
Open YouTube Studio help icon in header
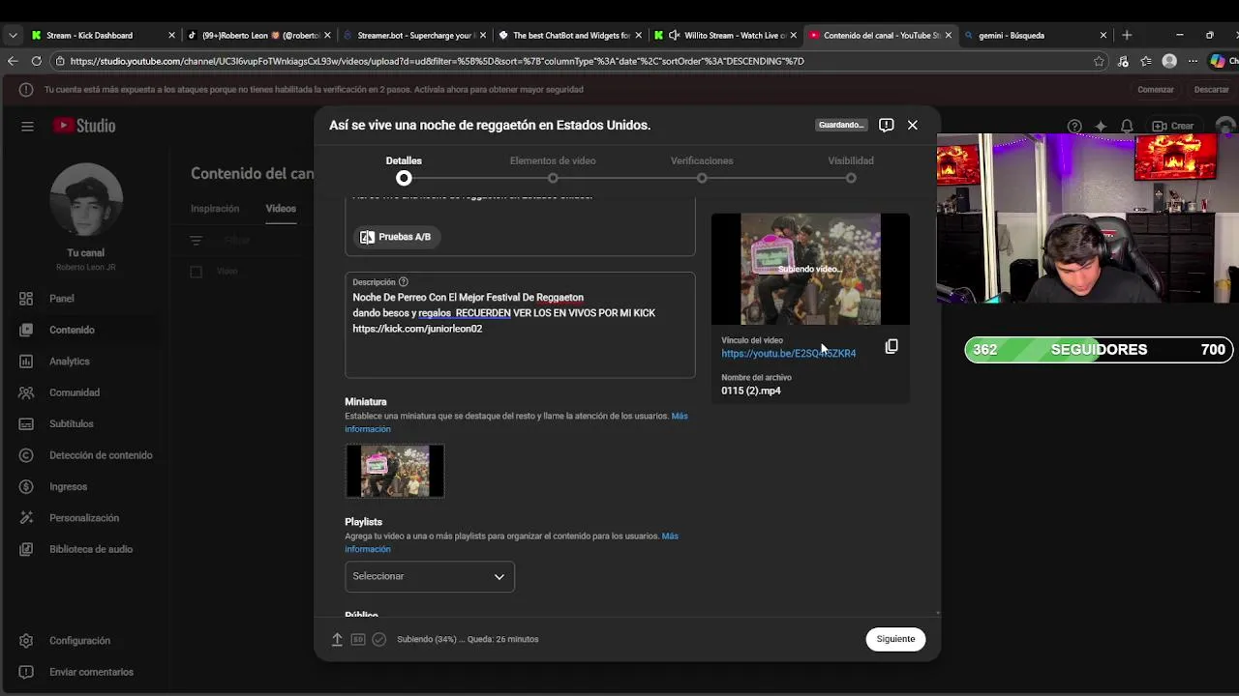pos(1074,126)
